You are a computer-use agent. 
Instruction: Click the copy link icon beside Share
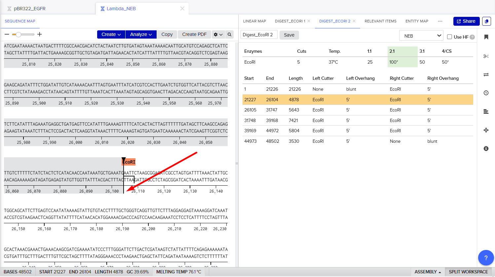click(x=486, y=21)
